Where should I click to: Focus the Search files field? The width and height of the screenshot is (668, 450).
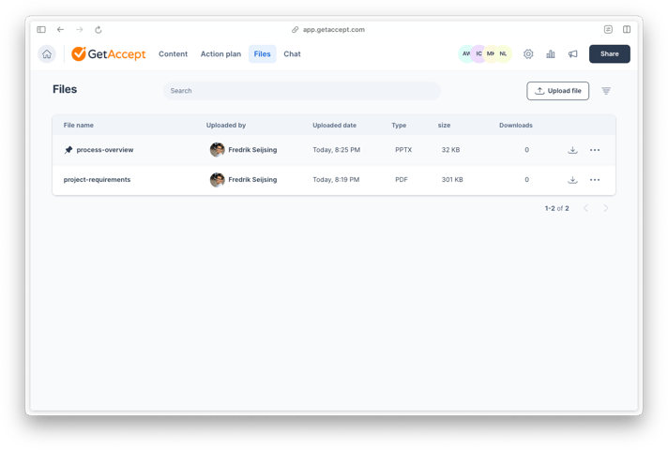(x=302, y=91)
